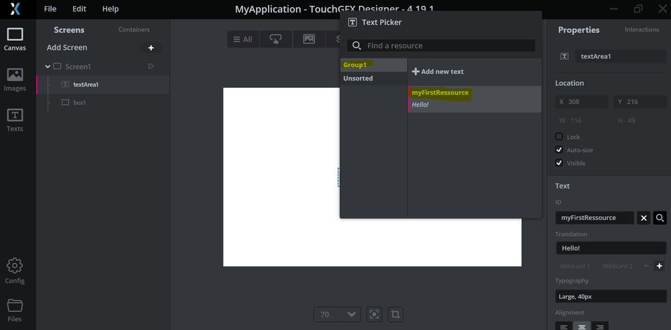
Task: Collapse the Screen1 tree node
Action: (48, 66)
